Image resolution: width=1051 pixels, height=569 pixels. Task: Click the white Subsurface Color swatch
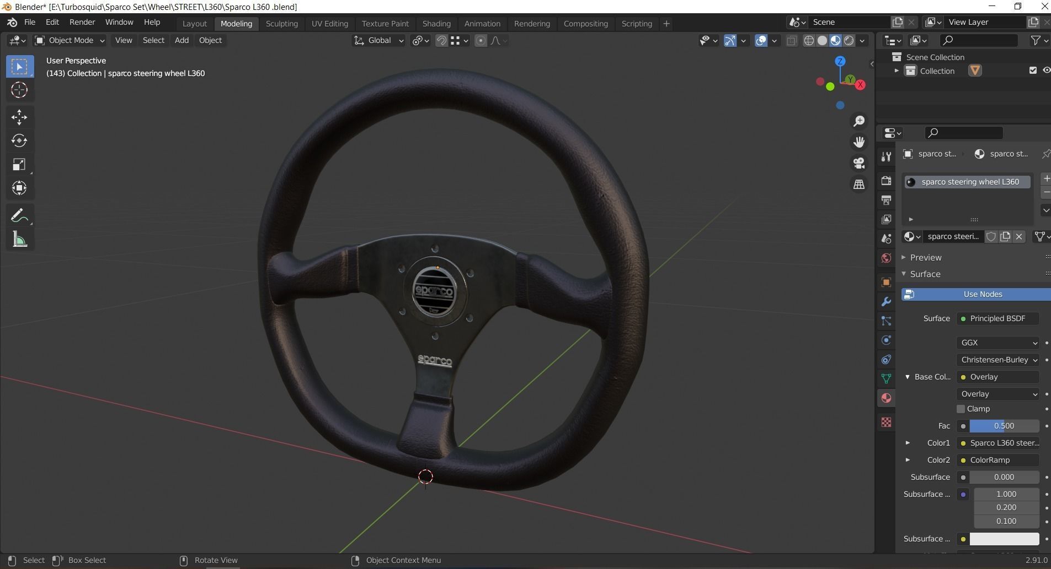(x=1004, y=539)
